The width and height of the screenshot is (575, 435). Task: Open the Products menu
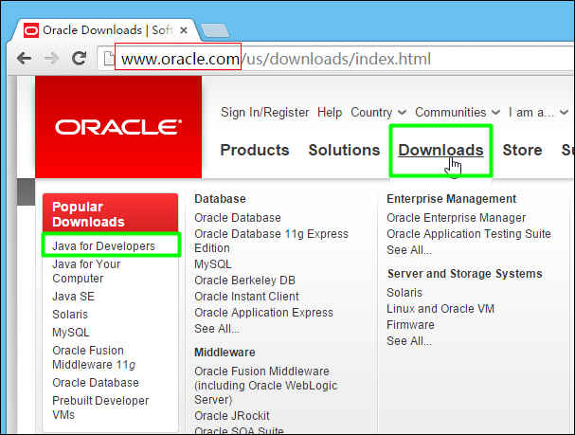point(255,150)
